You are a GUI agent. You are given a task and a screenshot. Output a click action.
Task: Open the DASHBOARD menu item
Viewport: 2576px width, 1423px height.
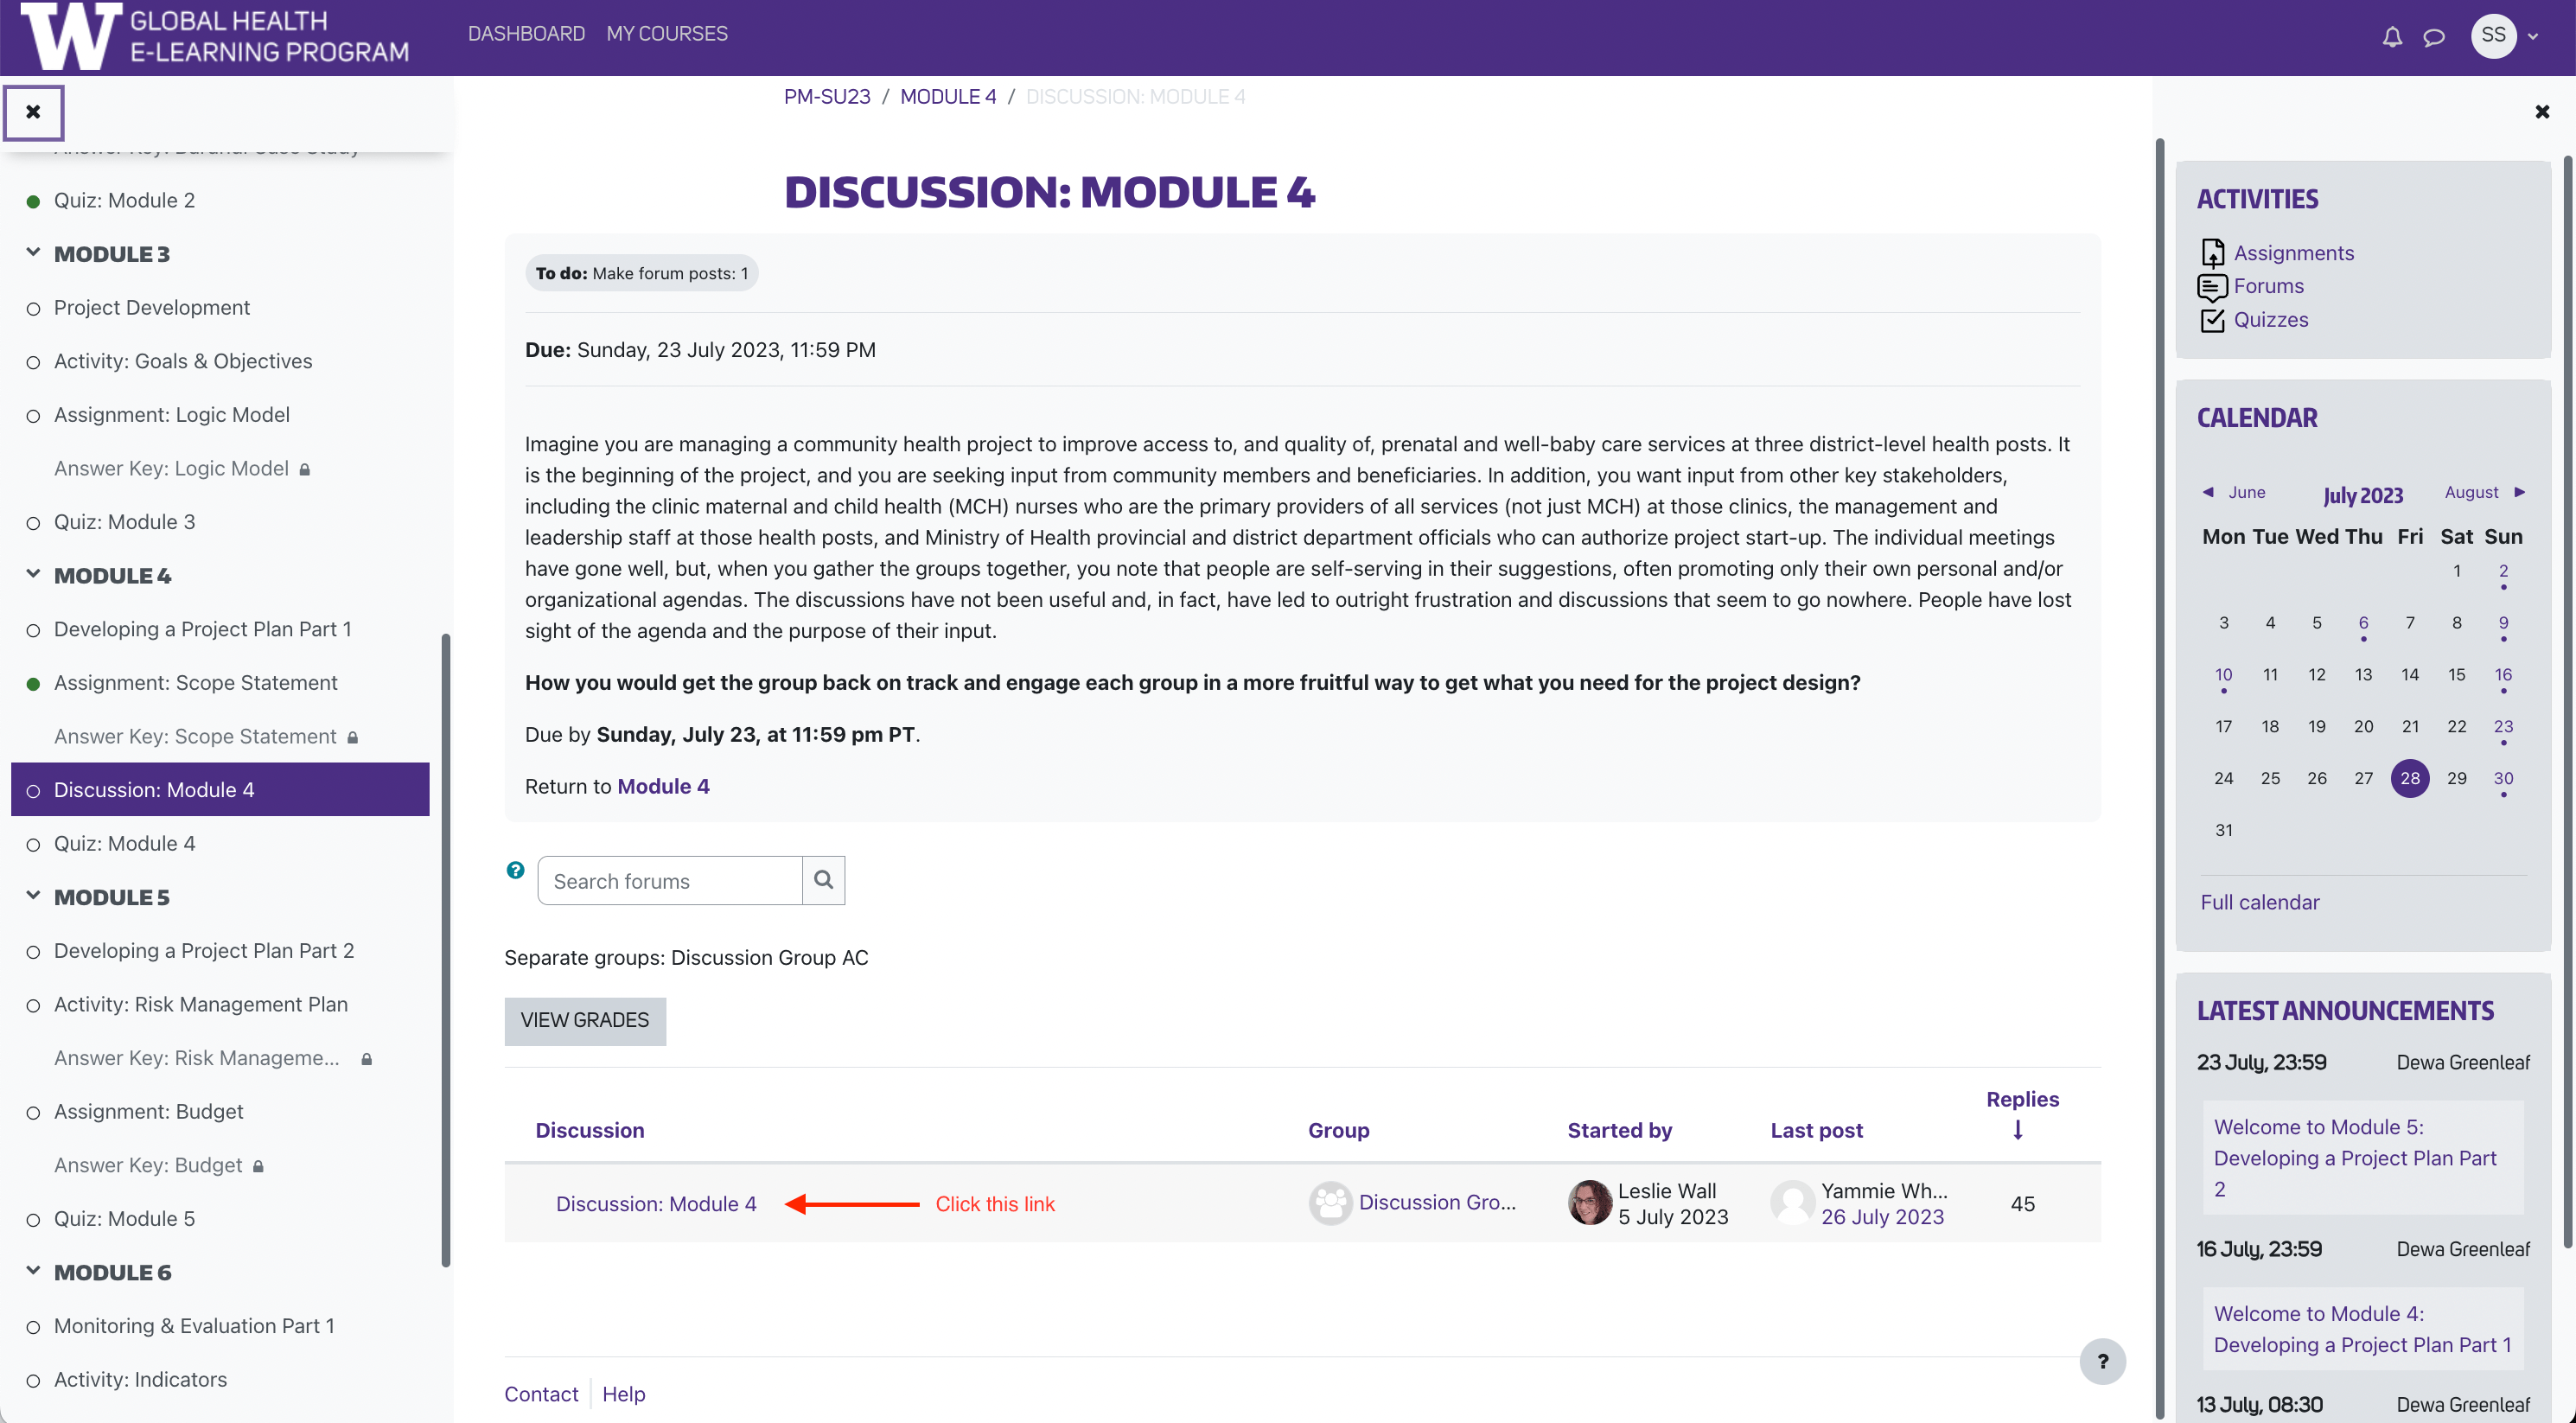coord(526,33)
